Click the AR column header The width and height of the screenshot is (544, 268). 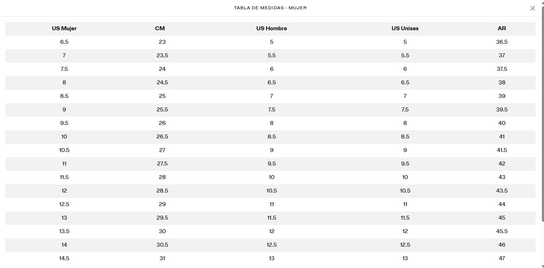pyautogui.click(x=502, y=28)
